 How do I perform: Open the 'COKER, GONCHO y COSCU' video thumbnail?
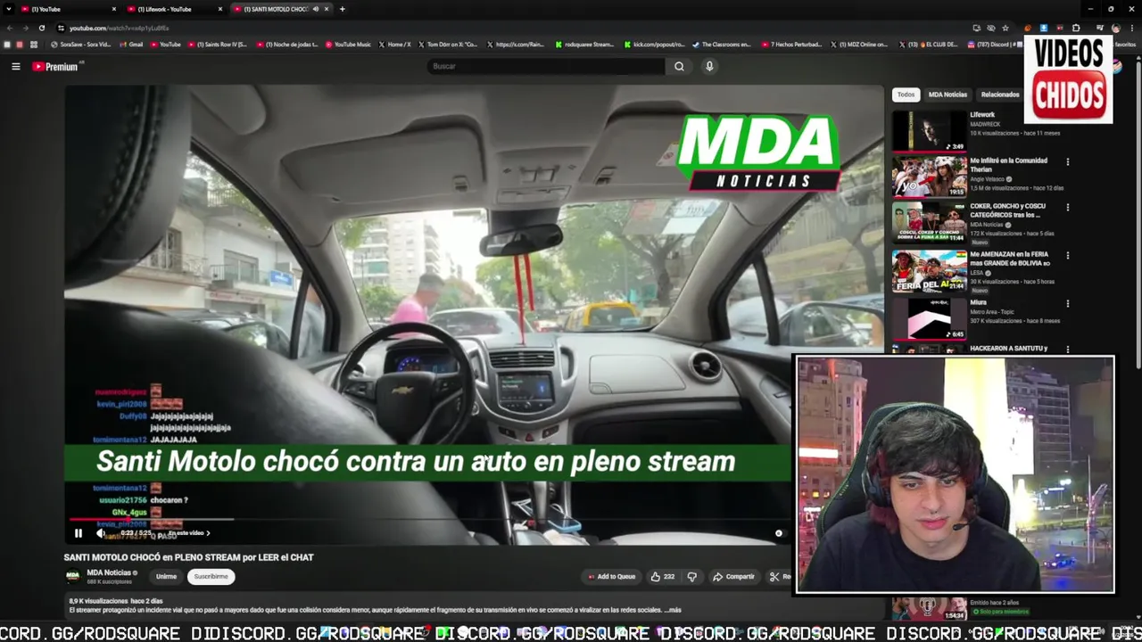(x=929, y=222)
